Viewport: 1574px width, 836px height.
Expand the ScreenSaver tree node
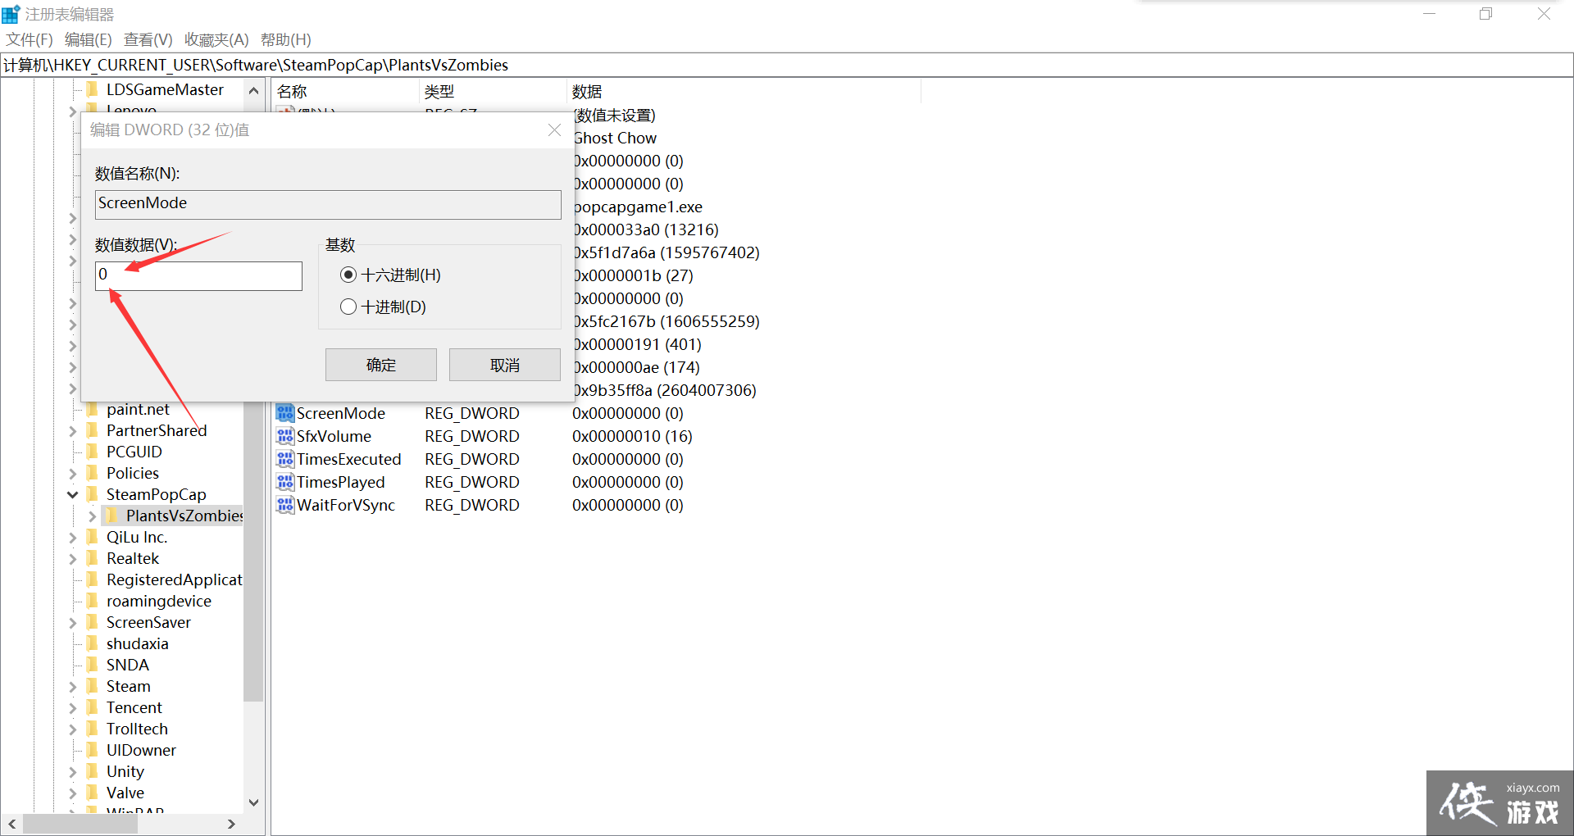click(x=72, y=623)
